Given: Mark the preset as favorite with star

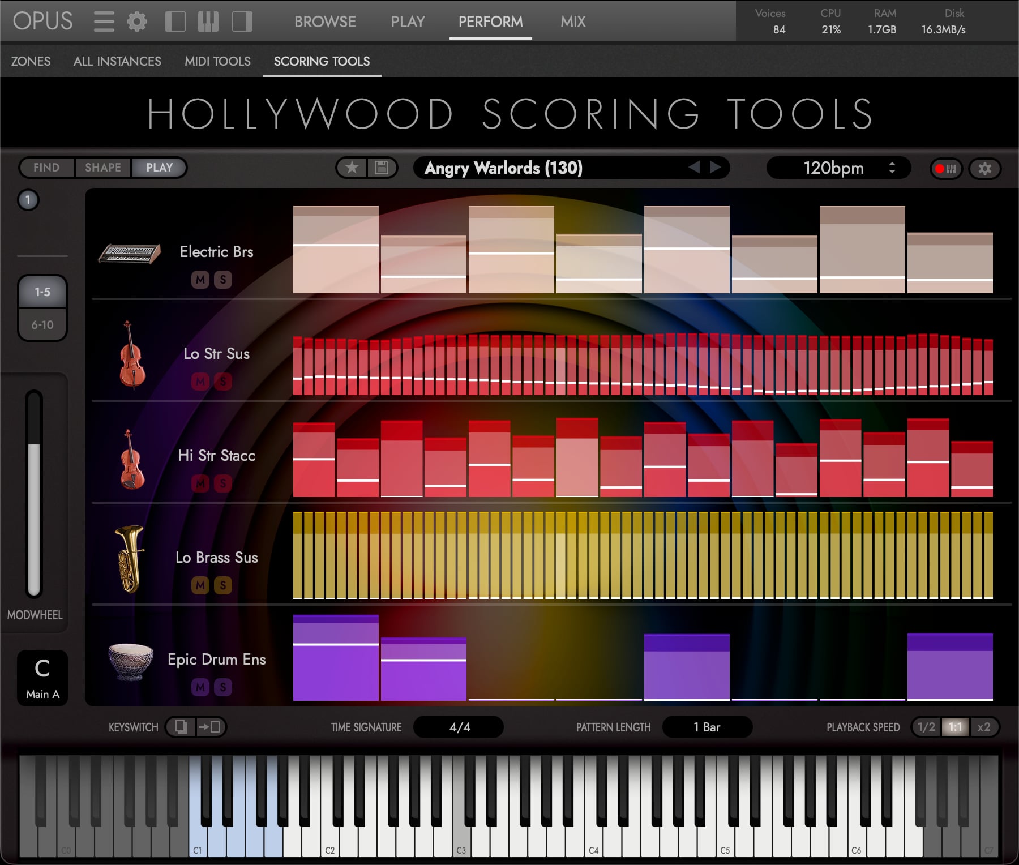Looking at the screenshot, I should pyautogui.click(x=352, y=168).
